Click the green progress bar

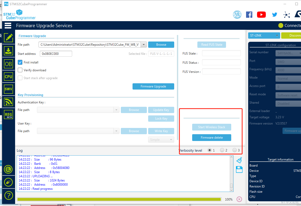click(x=119, y=199)
